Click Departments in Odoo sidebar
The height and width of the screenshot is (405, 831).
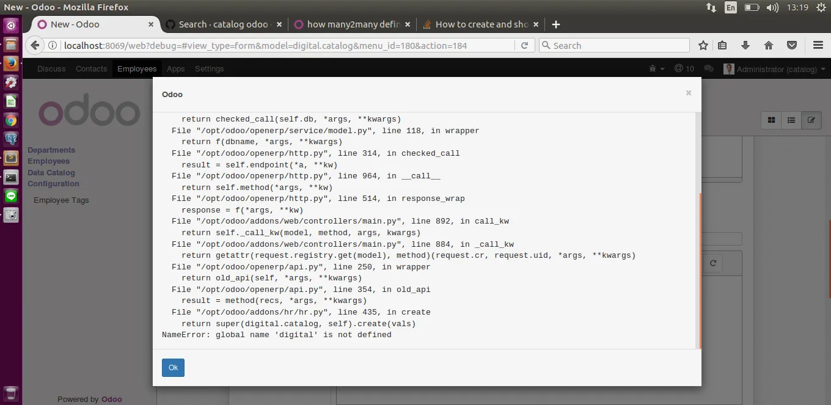click(51, 150)
